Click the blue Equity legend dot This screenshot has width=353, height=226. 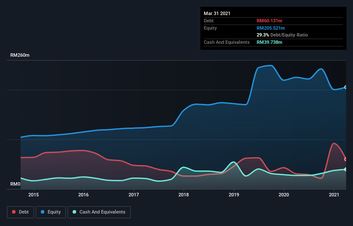[x=43, y=212]
